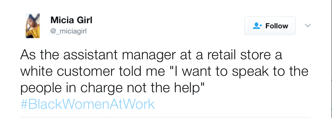Visit the @_miciagirl handle link

point(68,31)
